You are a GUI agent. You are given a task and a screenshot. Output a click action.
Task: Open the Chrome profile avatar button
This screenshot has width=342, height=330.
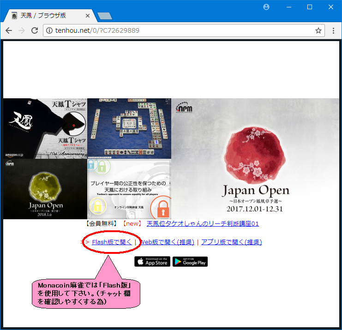[x=266, y=7]
